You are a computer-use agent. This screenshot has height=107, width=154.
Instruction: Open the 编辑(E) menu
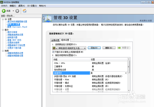[13, 6]
